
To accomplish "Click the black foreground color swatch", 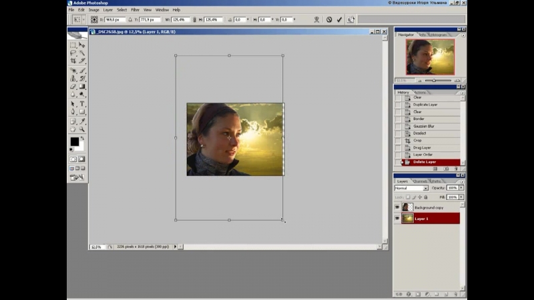I will (75, 142).
